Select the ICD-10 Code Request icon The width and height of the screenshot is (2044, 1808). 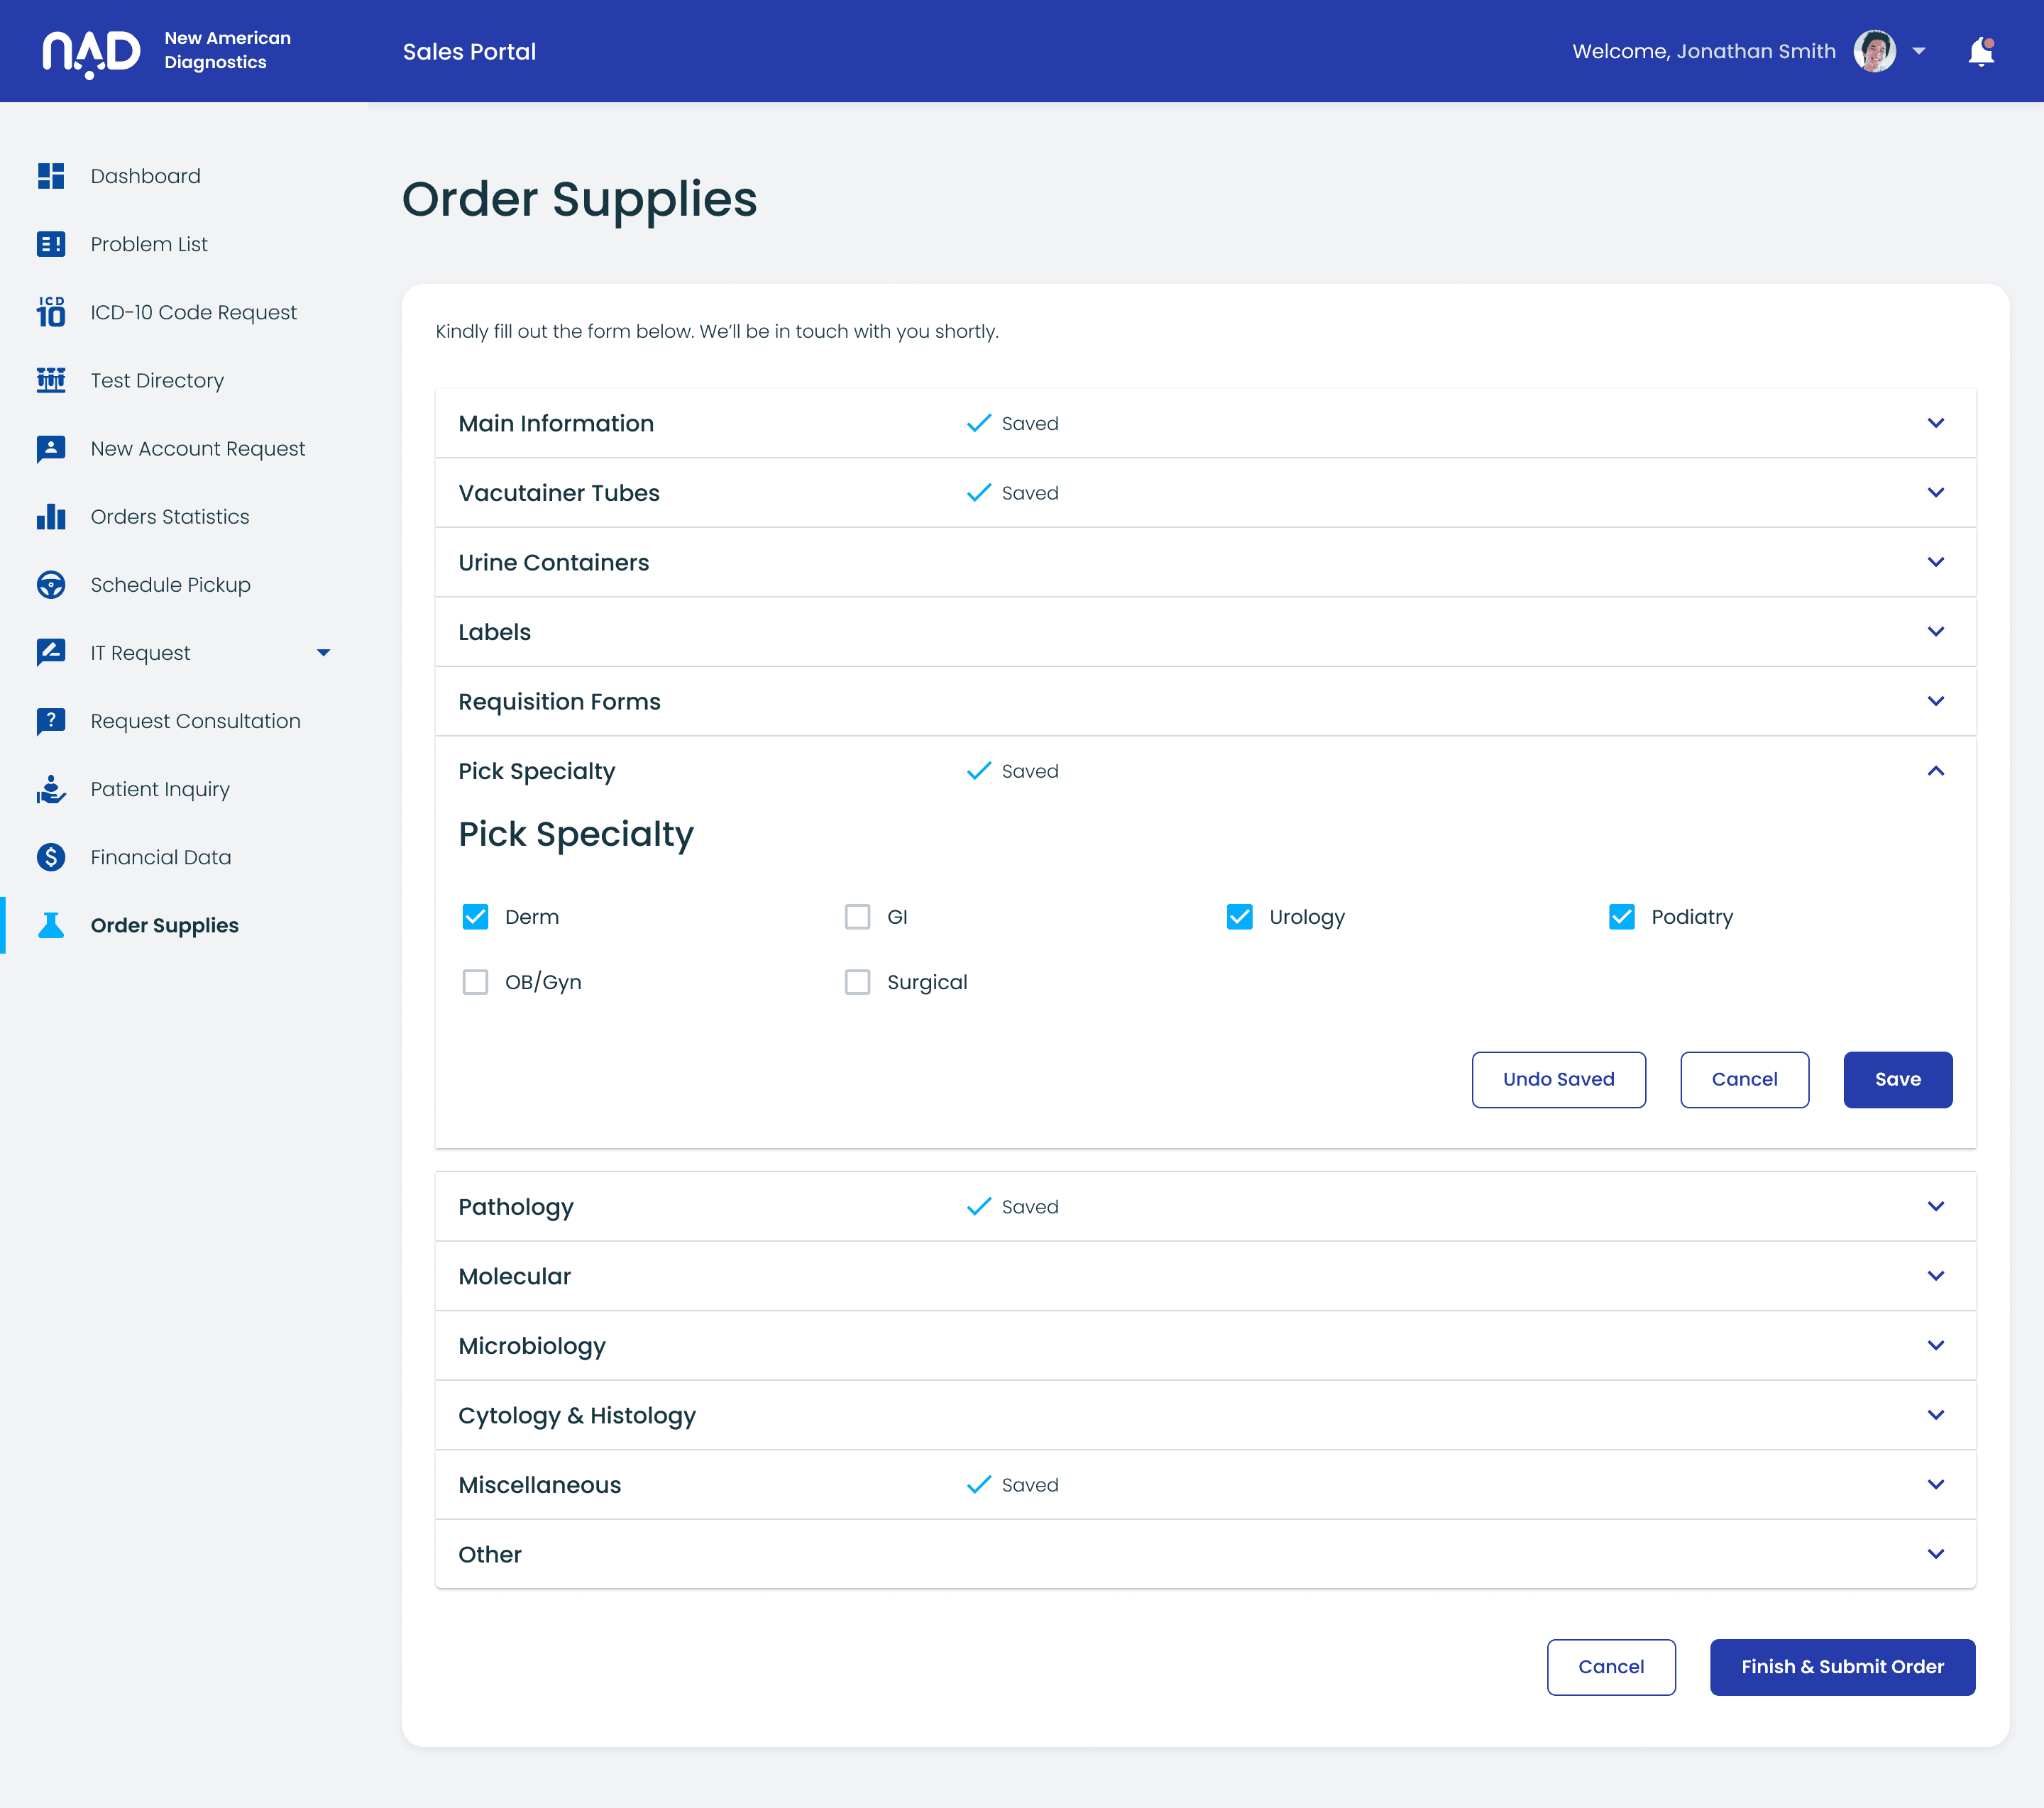[x=51, y=312]
